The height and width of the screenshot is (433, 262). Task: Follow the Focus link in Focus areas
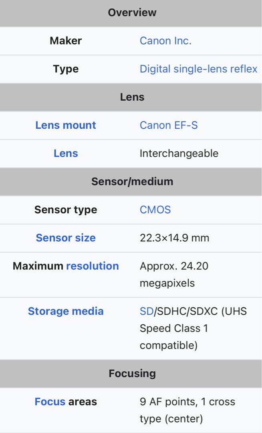(50, 402)
